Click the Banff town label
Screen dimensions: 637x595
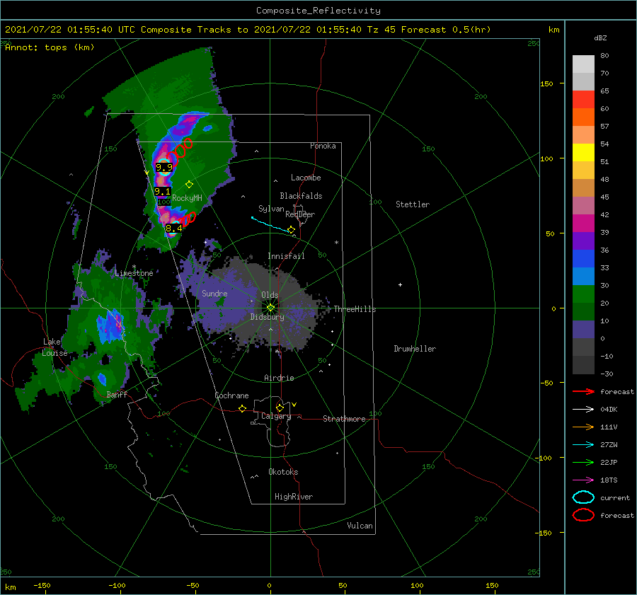coord(117,394)
